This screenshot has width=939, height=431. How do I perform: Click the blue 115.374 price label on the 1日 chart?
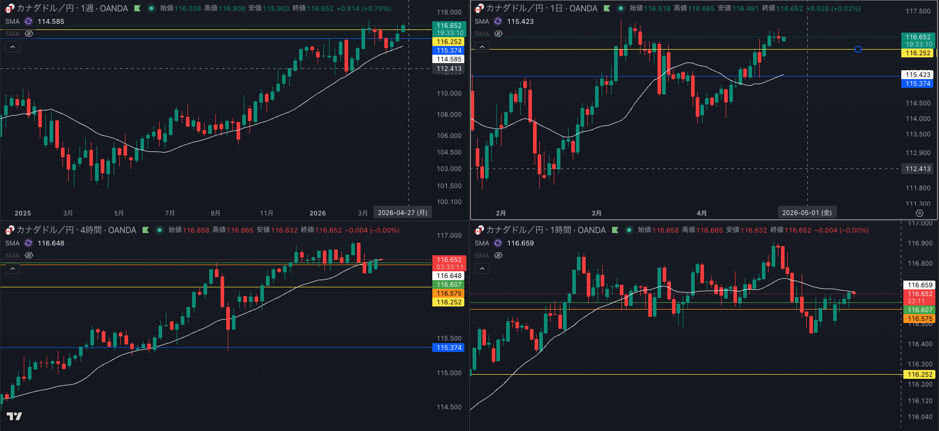918,84
